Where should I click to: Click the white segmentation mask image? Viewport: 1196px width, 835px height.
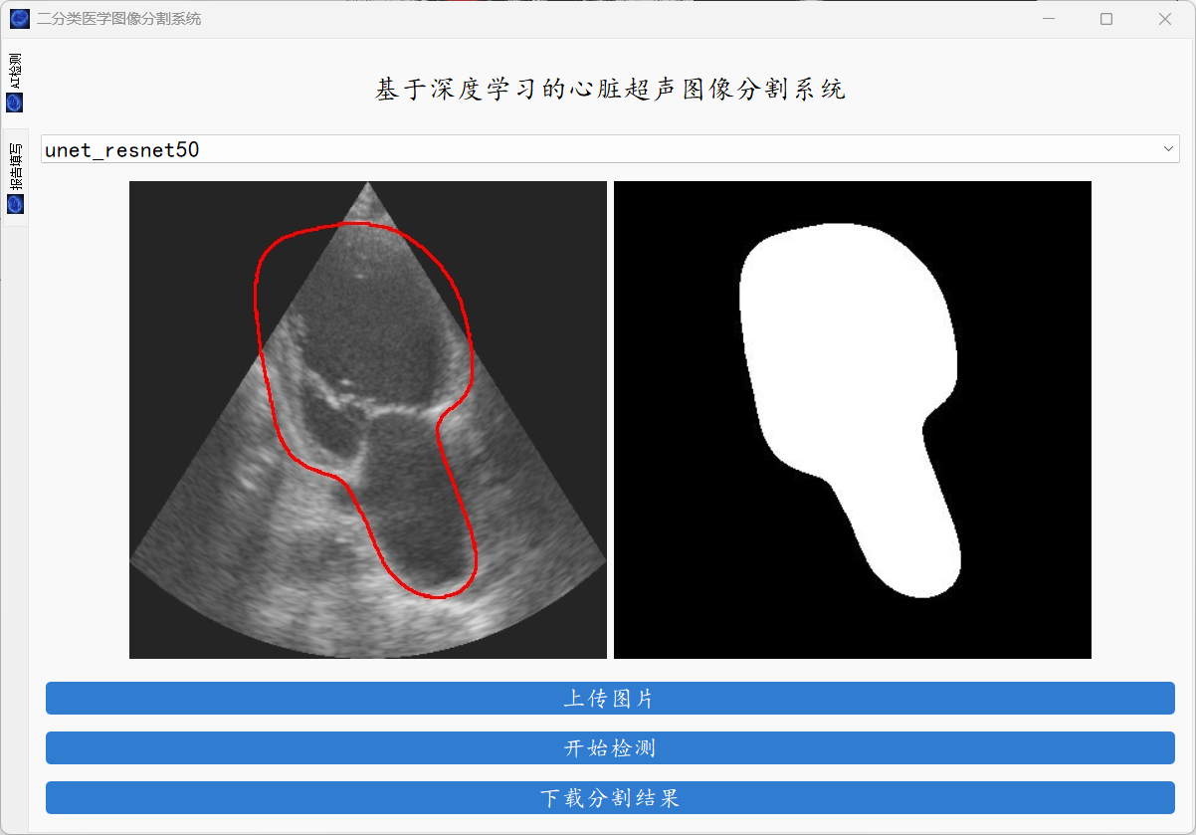click(x=853, y=420)
